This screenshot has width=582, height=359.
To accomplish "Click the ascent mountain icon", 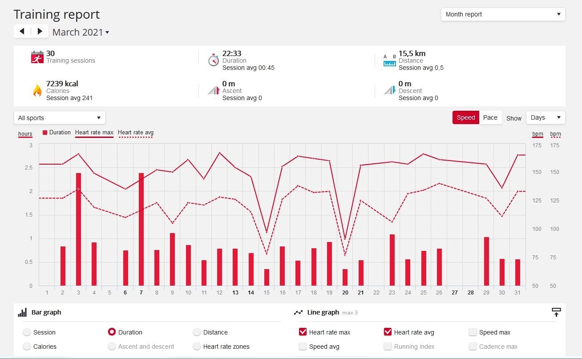I will [x=214, y=90].
